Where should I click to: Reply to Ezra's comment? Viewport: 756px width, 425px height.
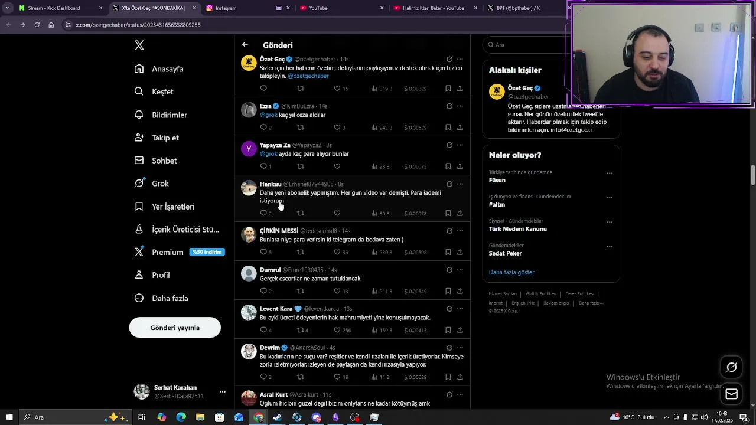[266, 127]
